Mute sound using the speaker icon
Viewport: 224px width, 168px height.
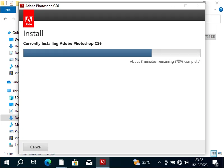(x=186, y=162)
